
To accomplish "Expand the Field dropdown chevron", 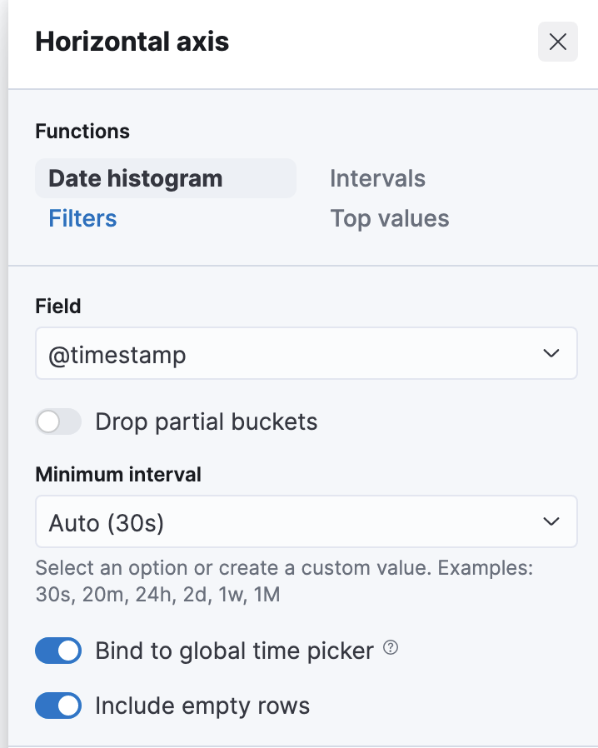I will (551, 354).
